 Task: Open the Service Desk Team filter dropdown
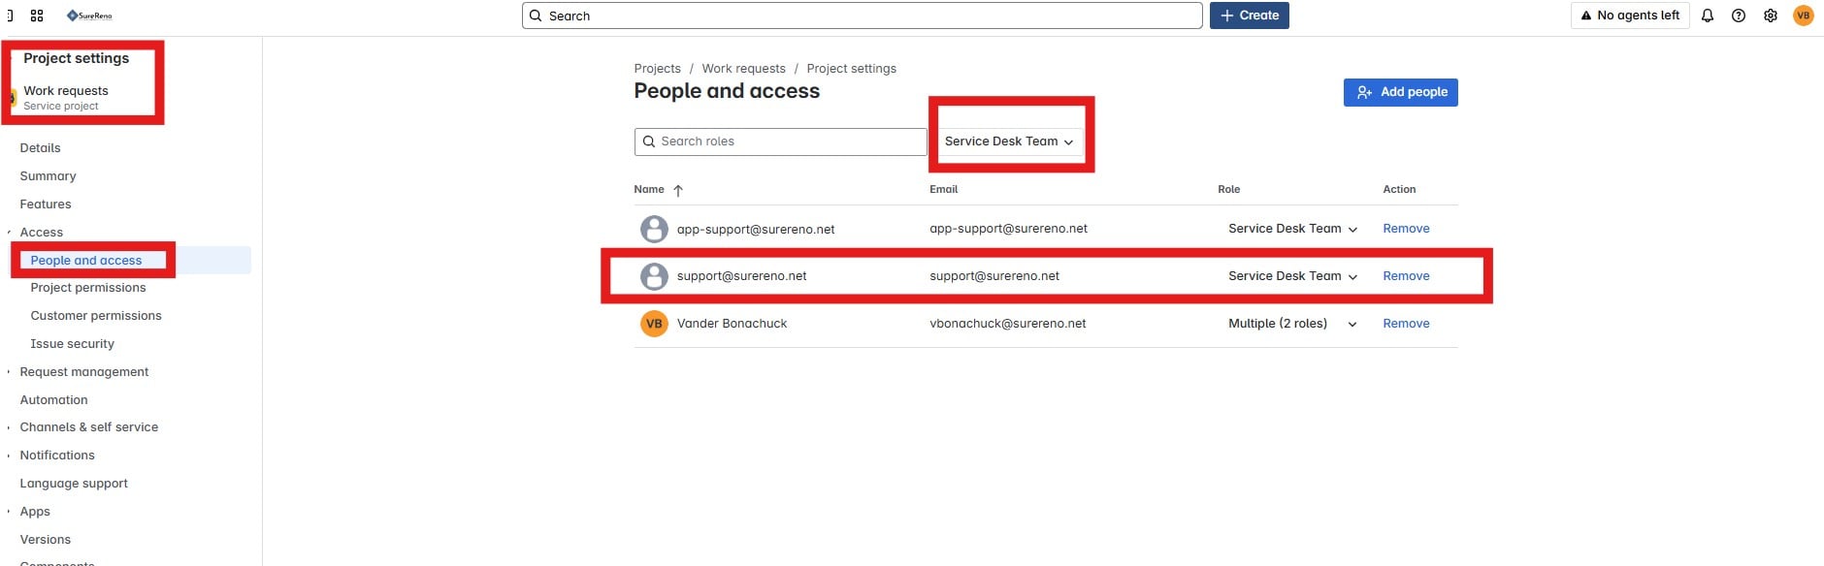tap(1009, 141)
